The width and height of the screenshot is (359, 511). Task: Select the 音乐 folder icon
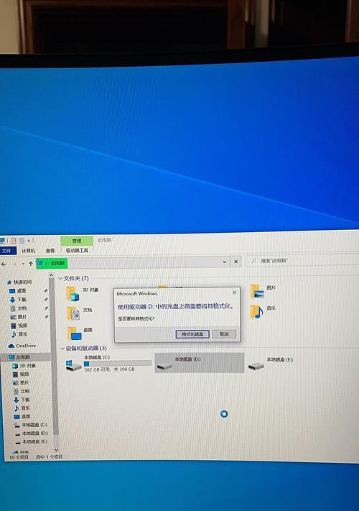[257, 312]
